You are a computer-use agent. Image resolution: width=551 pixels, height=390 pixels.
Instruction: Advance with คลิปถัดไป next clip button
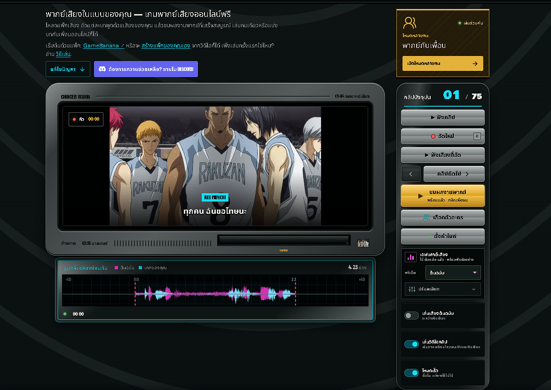pyautogui.click(x=454, y=174)
